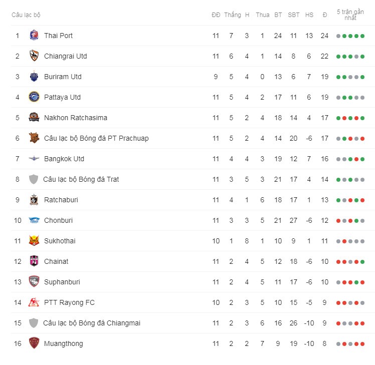Open the Ratchaburi team name link
This screenshot has height=365, width=375.
pyautogui.click(x=61, y=200)
